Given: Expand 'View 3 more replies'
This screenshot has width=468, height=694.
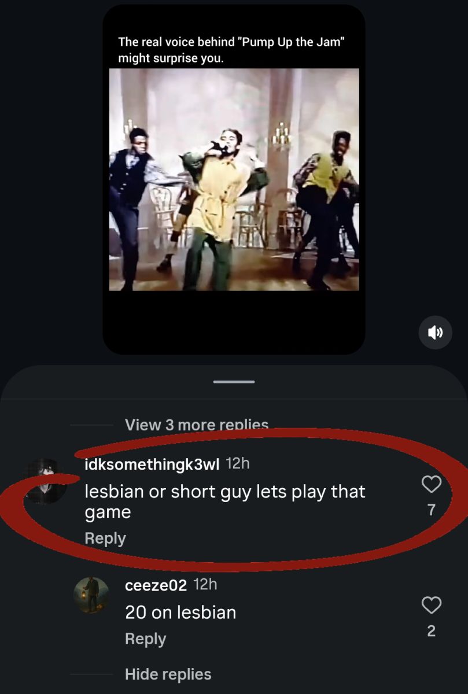Looking at the screenshot, I should [196, 424].
